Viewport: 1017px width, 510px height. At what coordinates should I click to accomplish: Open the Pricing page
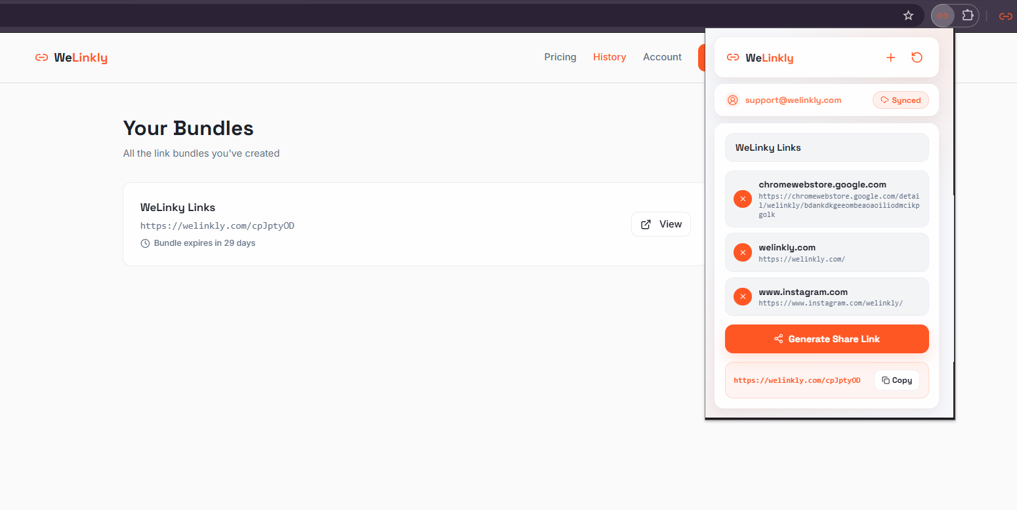[560, 57]
